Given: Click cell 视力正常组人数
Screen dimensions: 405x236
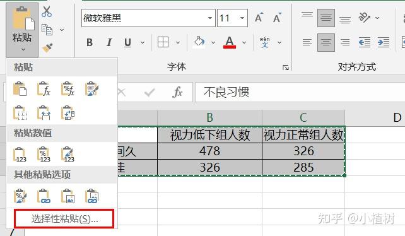Looking at the screenshot, I should (303, 134).
